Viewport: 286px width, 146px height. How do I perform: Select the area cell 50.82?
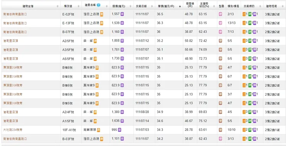pyautogui.click(x=189, y=41)
